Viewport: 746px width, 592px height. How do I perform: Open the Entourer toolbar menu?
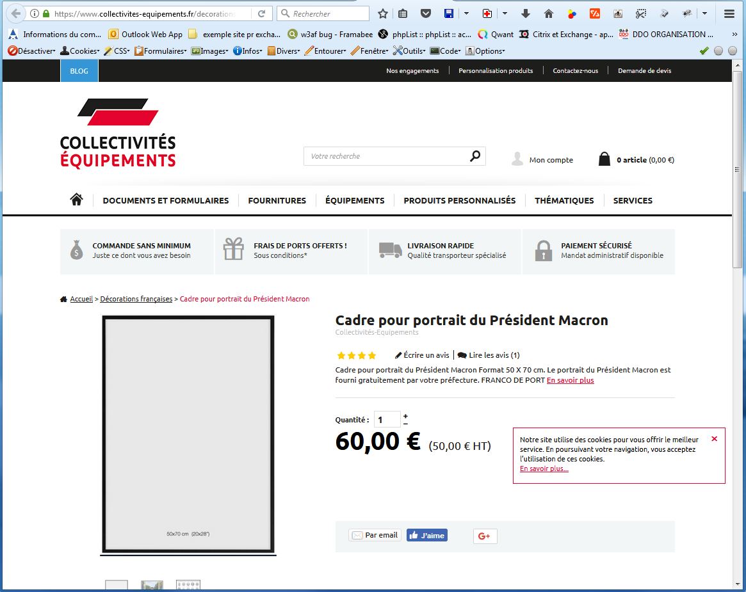pos(325,51)
